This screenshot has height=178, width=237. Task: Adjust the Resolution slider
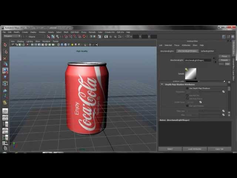(x=210, y=92)
